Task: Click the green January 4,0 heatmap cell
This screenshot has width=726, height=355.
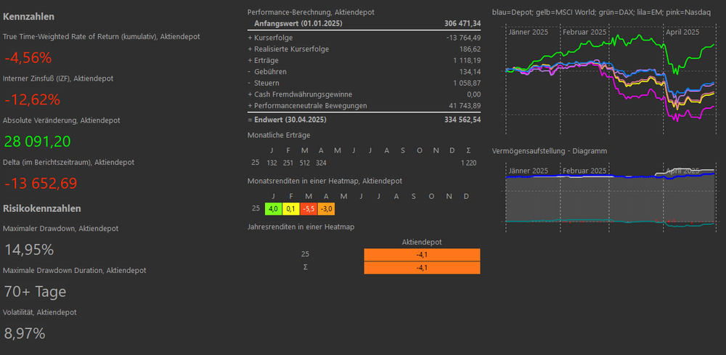Action: (273, 209)
